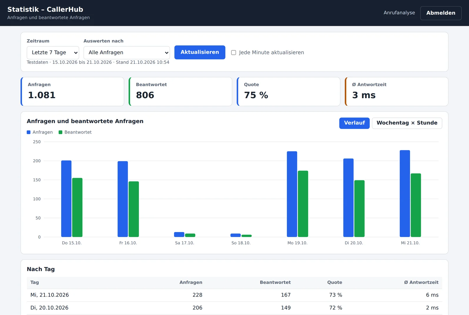Click the Mo 19.10. axis label
Image resolution: width=469 pixels, height=315 pixels.
tap(297, 243)
